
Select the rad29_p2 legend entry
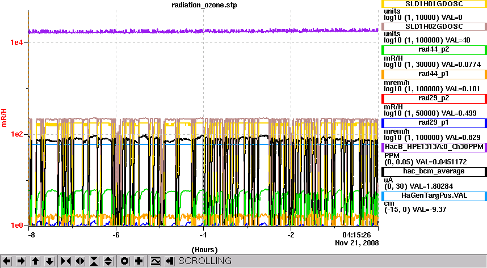434,99
